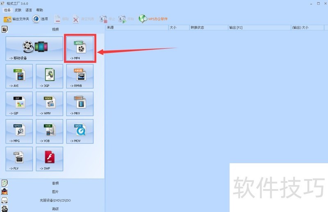328x212 pixels.
Task: Open 选项 settings in the toolbar
Action: (x=40, y=19)
